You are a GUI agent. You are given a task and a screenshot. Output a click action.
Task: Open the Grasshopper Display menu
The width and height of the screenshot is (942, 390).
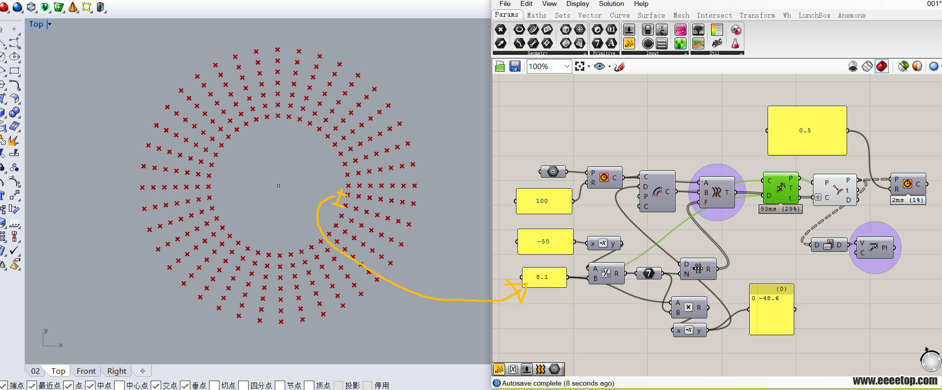pyautogui.click(x=577, y=3)
